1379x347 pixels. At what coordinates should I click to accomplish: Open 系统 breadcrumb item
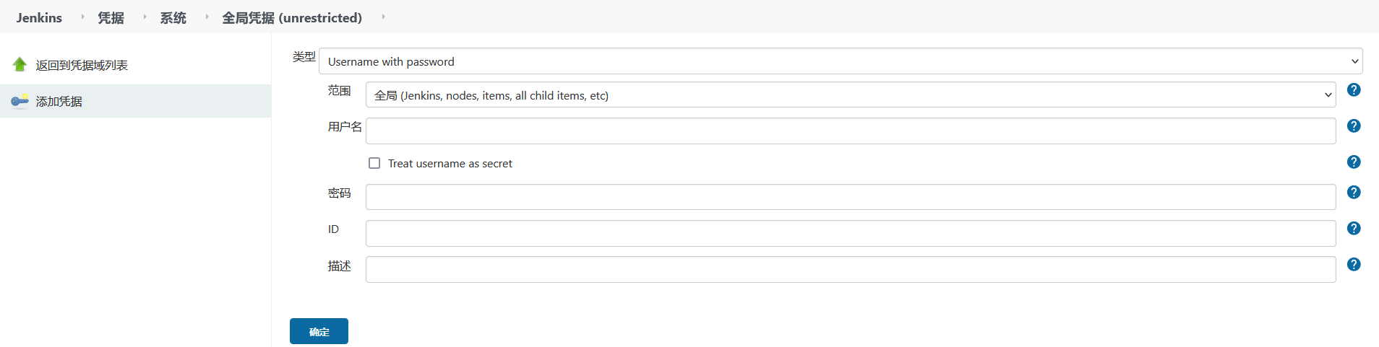(173, 17)
